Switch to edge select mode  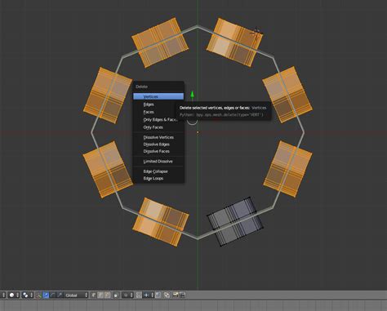[x=100, y=295]
